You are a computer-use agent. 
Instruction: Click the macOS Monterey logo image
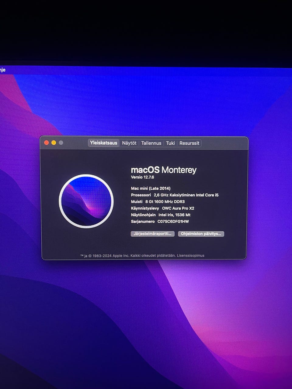(x=86, y=201)
